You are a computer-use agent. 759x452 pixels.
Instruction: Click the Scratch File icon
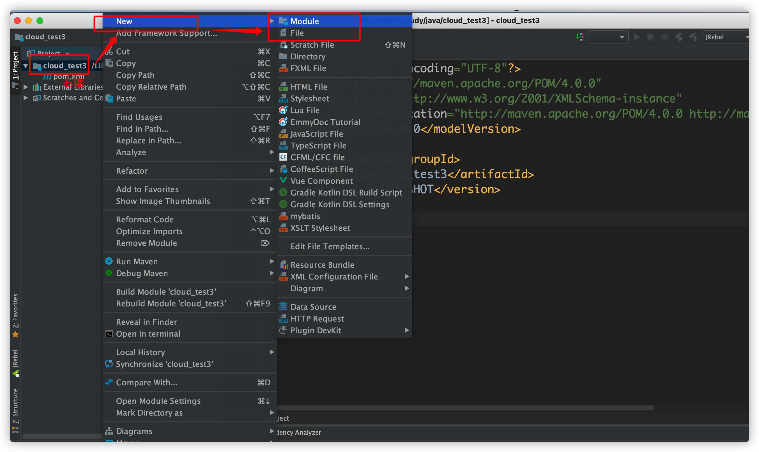283,45
